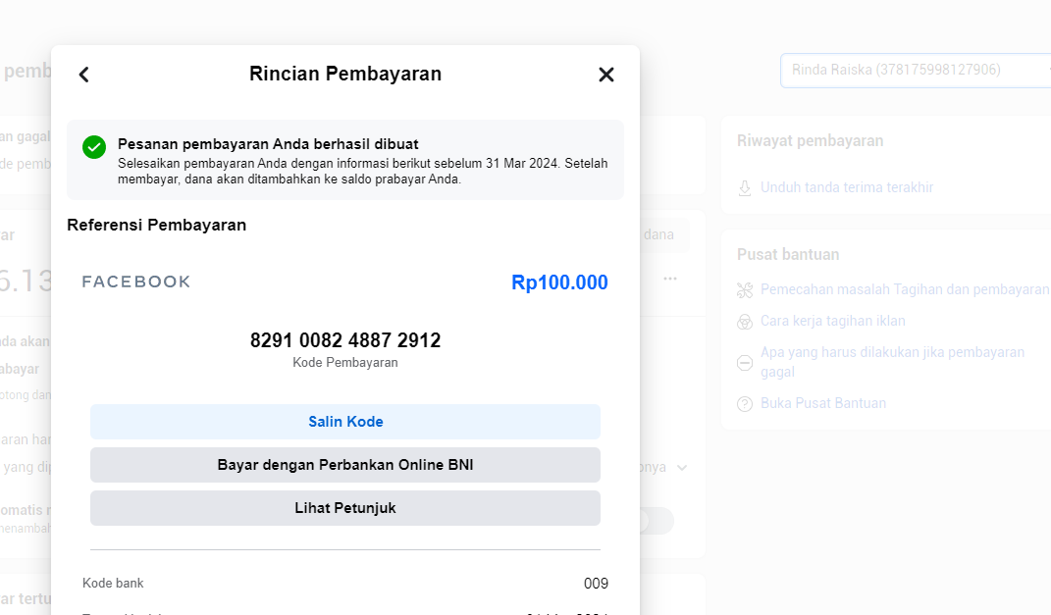Click the Kode Pembayaran label
Viewport: 1051px width, 615px height.
345,363
